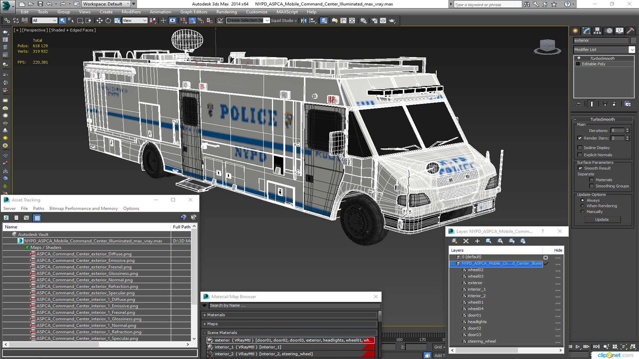The image size is (639, 359).
Task: Open the Display command panel tab
Action: pyautogui.click(x=619, y=31)
